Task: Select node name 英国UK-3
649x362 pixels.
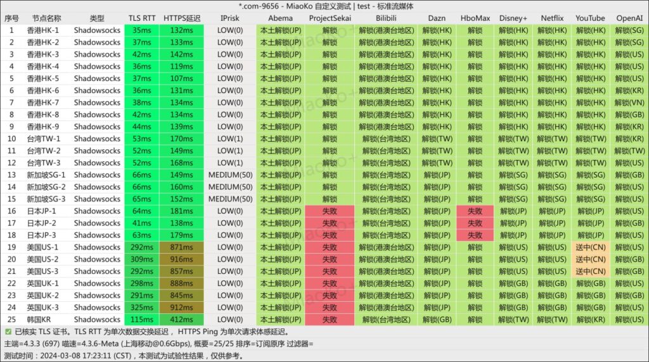Action: coord(42,308)
